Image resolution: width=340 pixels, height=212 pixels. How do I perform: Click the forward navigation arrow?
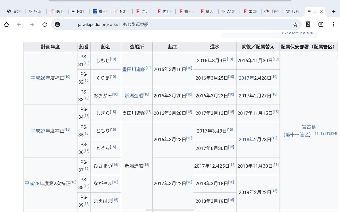click(x=32, y=25)
